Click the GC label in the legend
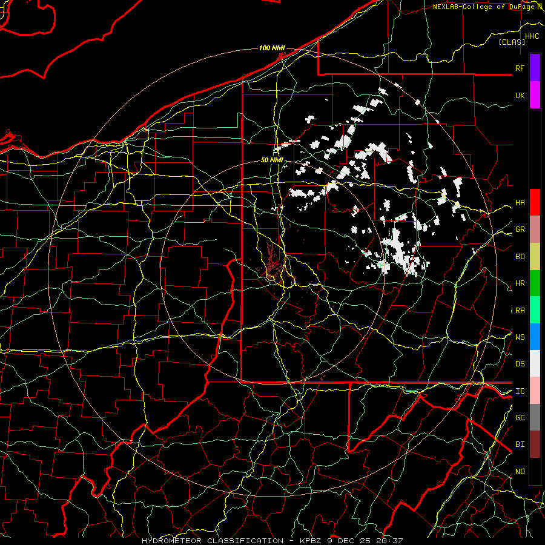The height and width of the screenshot is (545, 545). point(520,418)
